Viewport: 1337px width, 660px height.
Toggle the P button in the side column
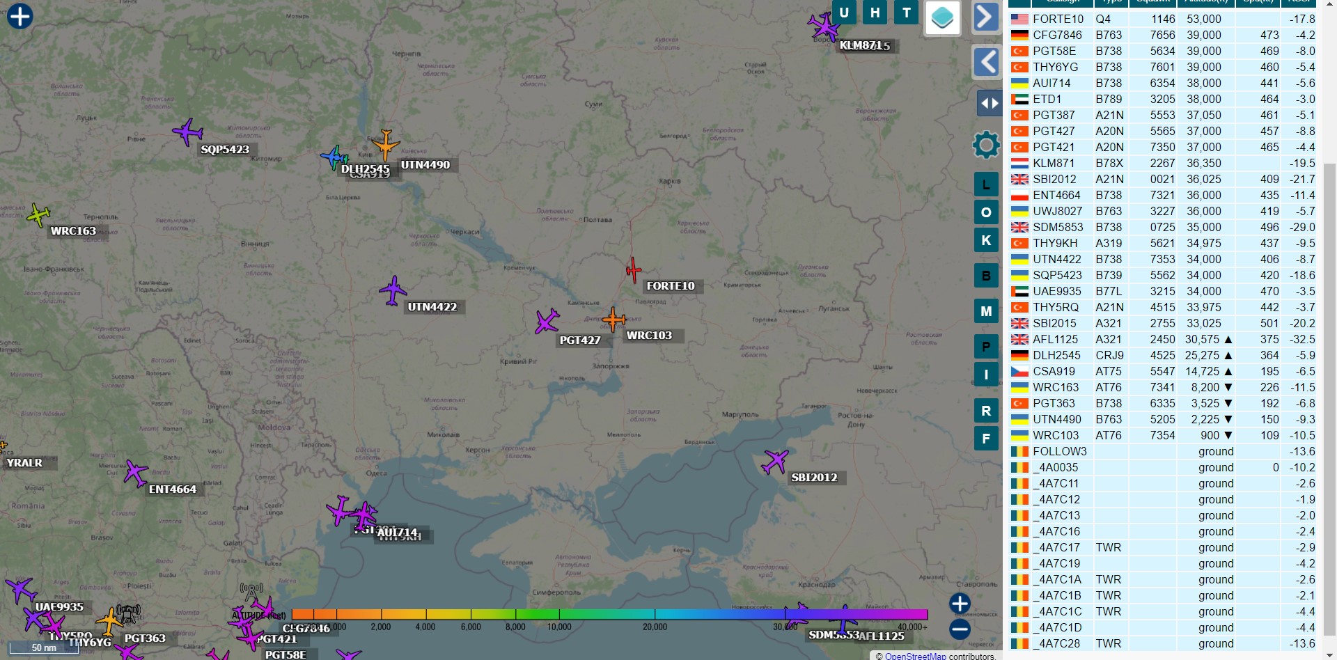click(x=986, y=347)
